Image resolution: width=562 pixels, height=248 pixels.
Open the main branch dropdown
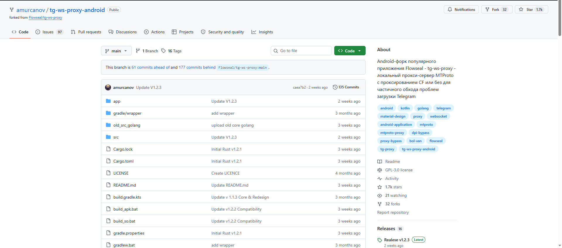click(x=116, y=51)
